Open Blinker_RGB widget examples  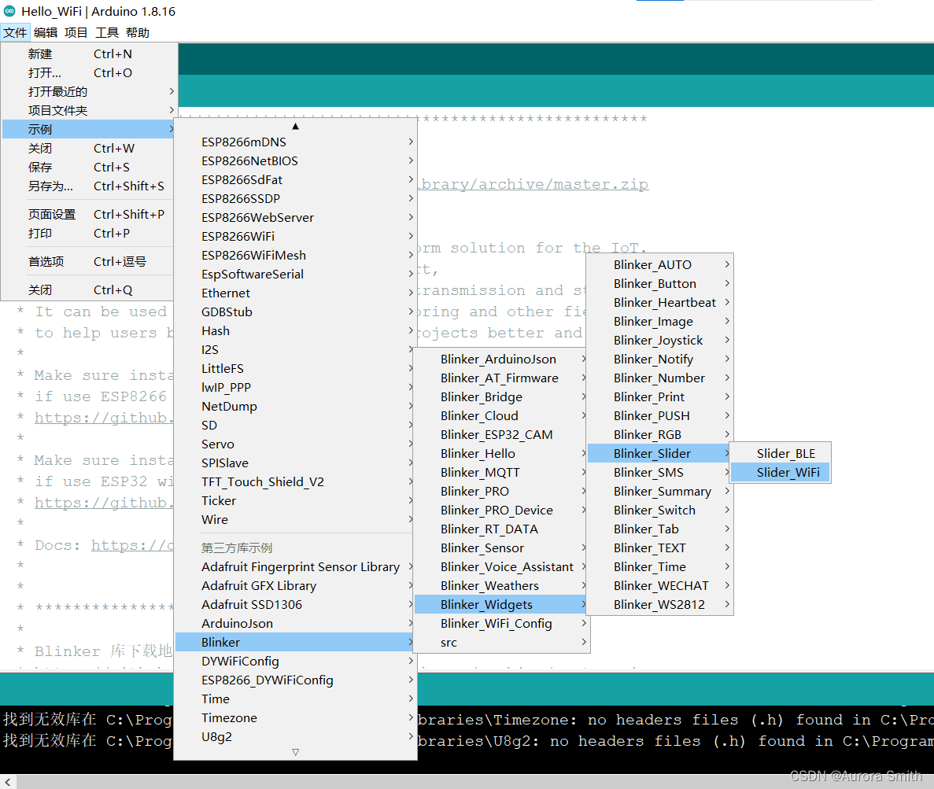click(659, 435)
